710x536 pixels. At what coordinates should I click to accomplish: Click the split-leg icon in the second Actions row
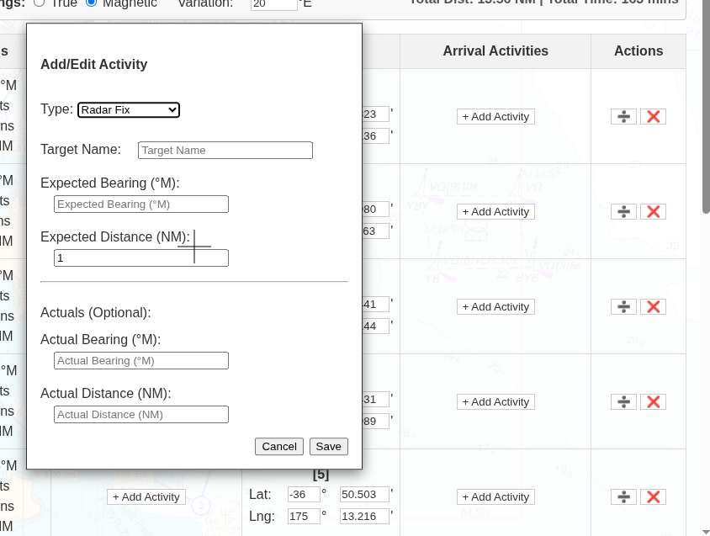click(623, 211)
